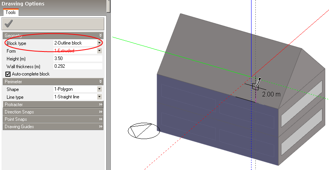Open the Block type dropdown
This screenshot has width=329, height=170.
[99, 43]
